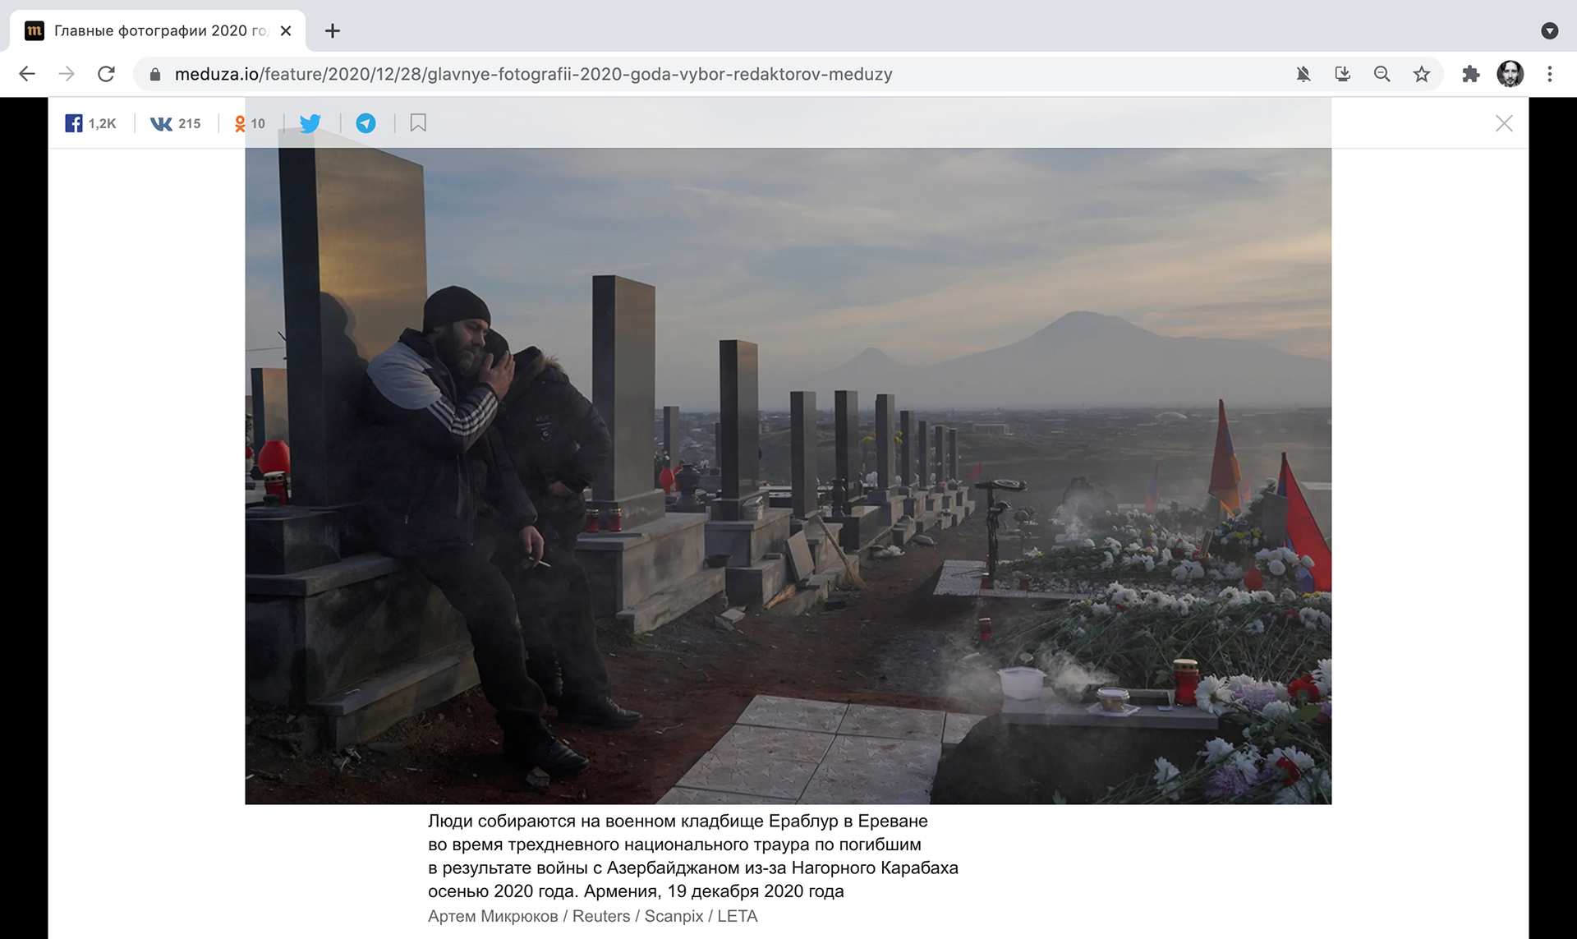The image size is (1577, 939).
Task: Star this page as a bookmark
Action: 1422,74
